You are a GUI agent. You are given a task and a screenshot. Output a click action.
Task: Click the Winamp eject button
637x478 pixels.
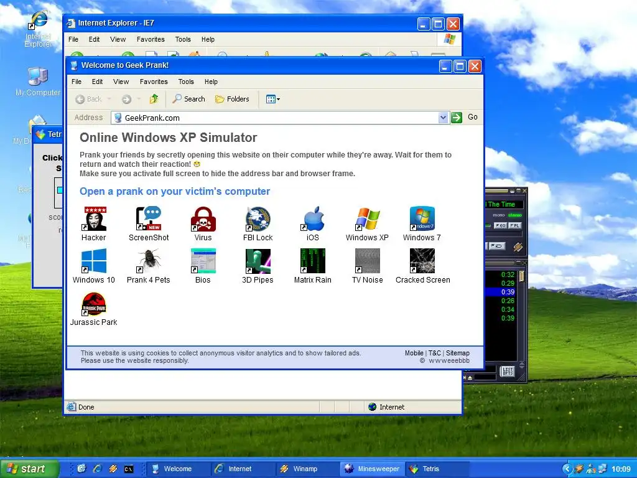pos(470,378)
